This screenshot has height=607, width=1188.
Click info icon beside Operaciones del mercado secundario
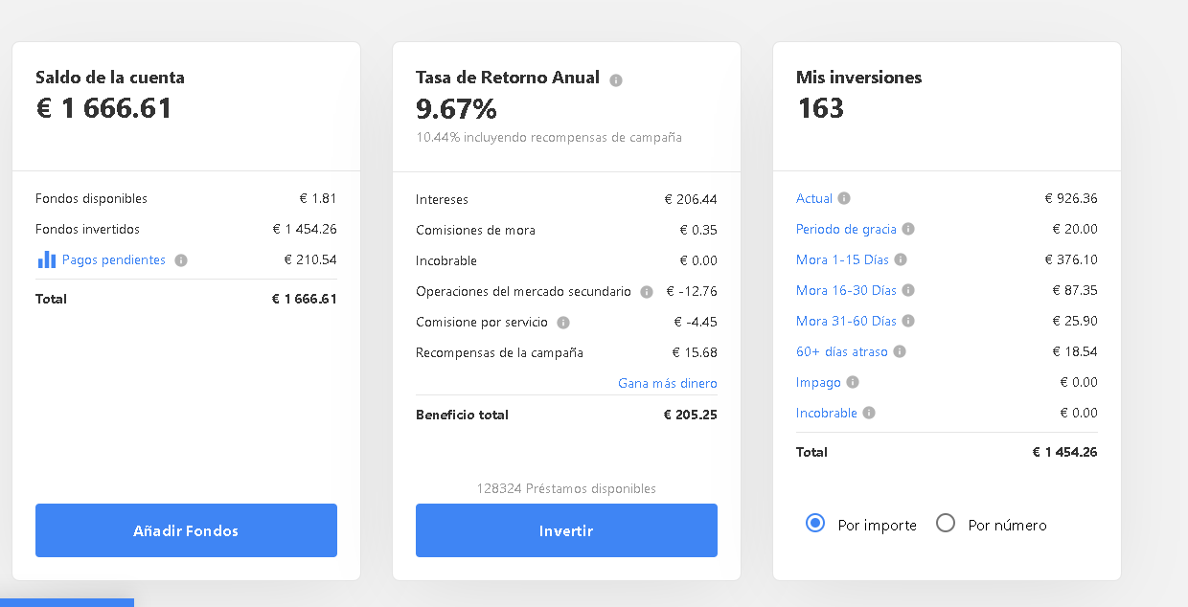(647, 292)
